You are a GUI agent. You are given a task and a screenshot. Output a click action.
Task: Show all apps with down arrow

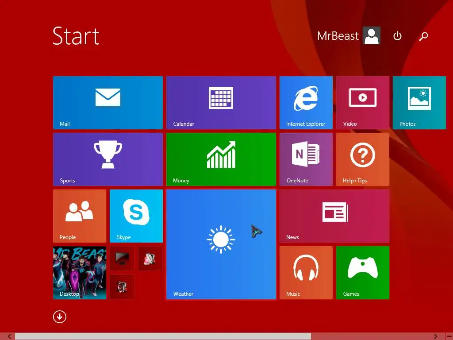click(60, 317)
